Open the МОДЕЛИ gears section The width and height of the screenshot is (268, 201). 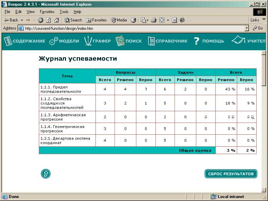(x=64, y=41)
